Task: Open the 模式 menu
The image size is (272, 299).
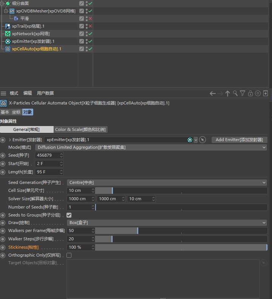Action: click(14, 93)
